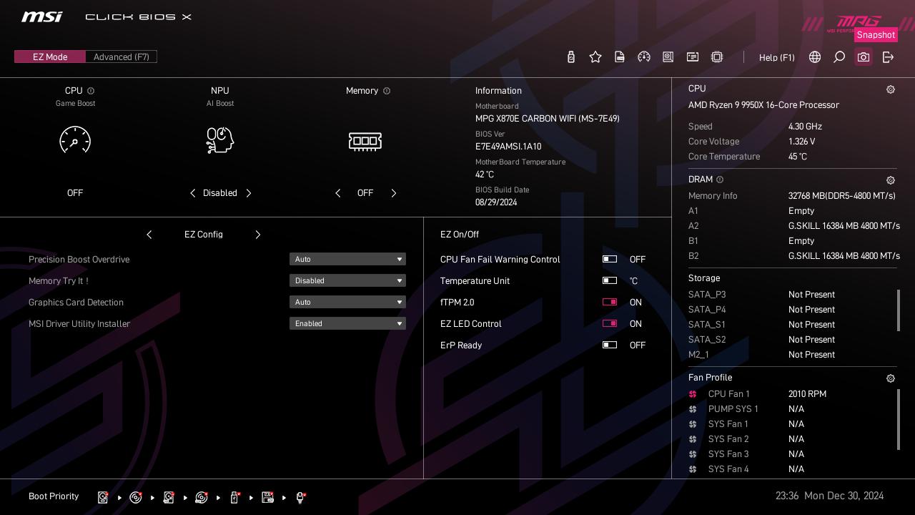Screen dimensions: 915x515
Task: Switch to the Advanced (F7) tab
Action: coord(122,57)
